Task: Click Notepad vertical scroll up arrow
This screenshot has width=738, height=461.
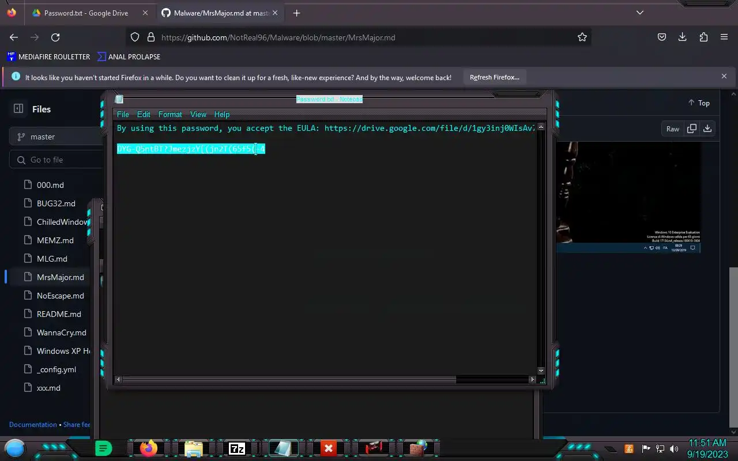Action: pos(541,127)
